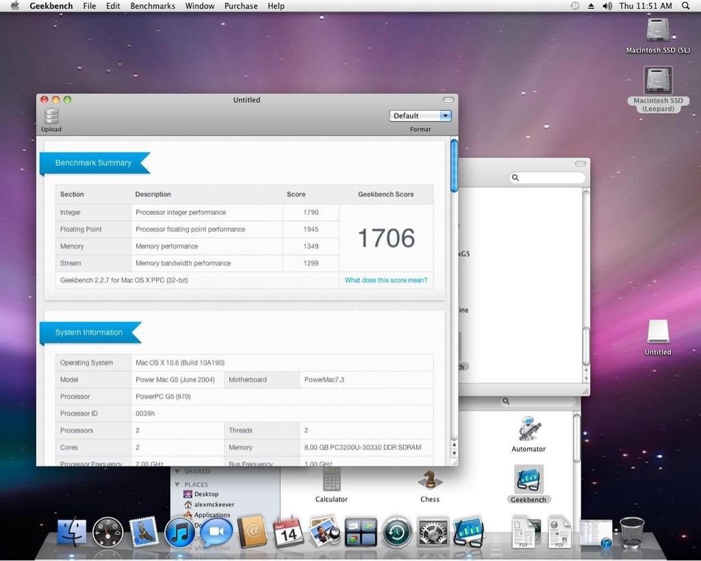This screenshot has width=701, height=561.
Task: Click the memory value '8.00 GB PC3200U-30330 DDR SDRAM'
Action: pyautogui.click(x=363, y=447)
